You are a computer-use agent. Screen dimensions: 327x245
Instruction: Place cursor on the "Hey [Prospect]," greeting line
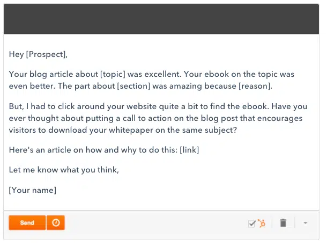38,54
